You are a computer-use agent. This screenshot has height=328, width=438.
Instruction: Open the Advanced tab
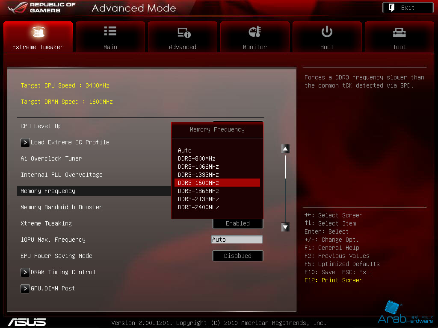pos(182,37)
